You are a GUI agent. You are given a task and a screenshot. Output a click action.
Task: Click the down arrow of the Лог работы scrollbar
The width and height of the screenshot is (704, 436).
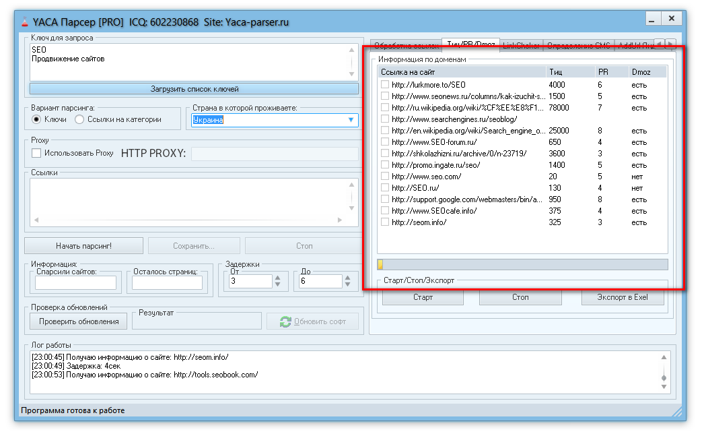664,387
